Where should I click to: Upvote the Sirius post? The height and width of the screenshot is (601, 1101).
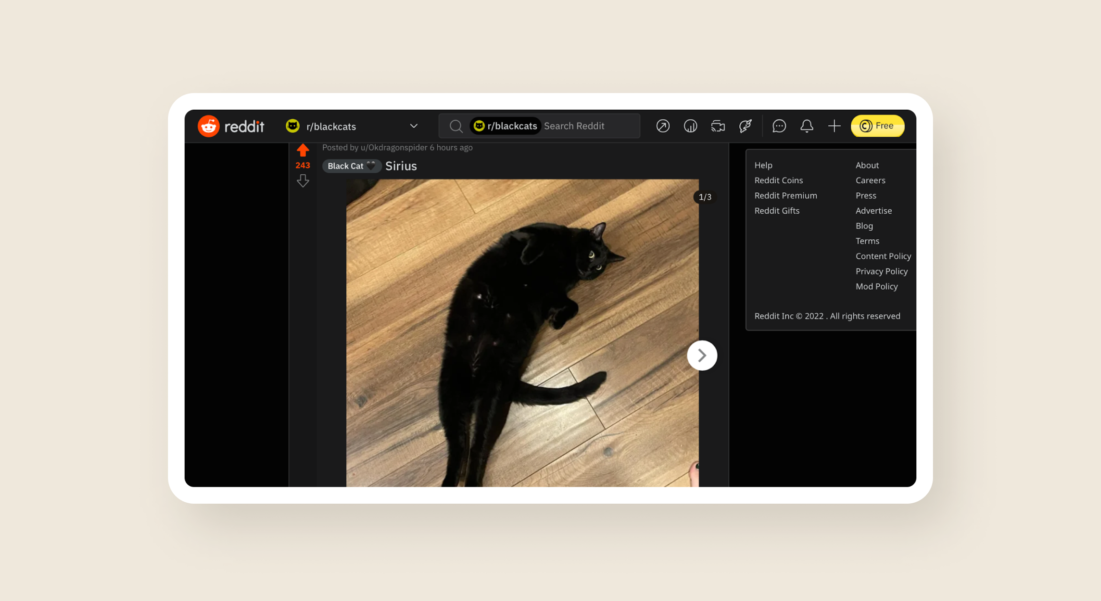pyautogui.click(x=303, y=151)
